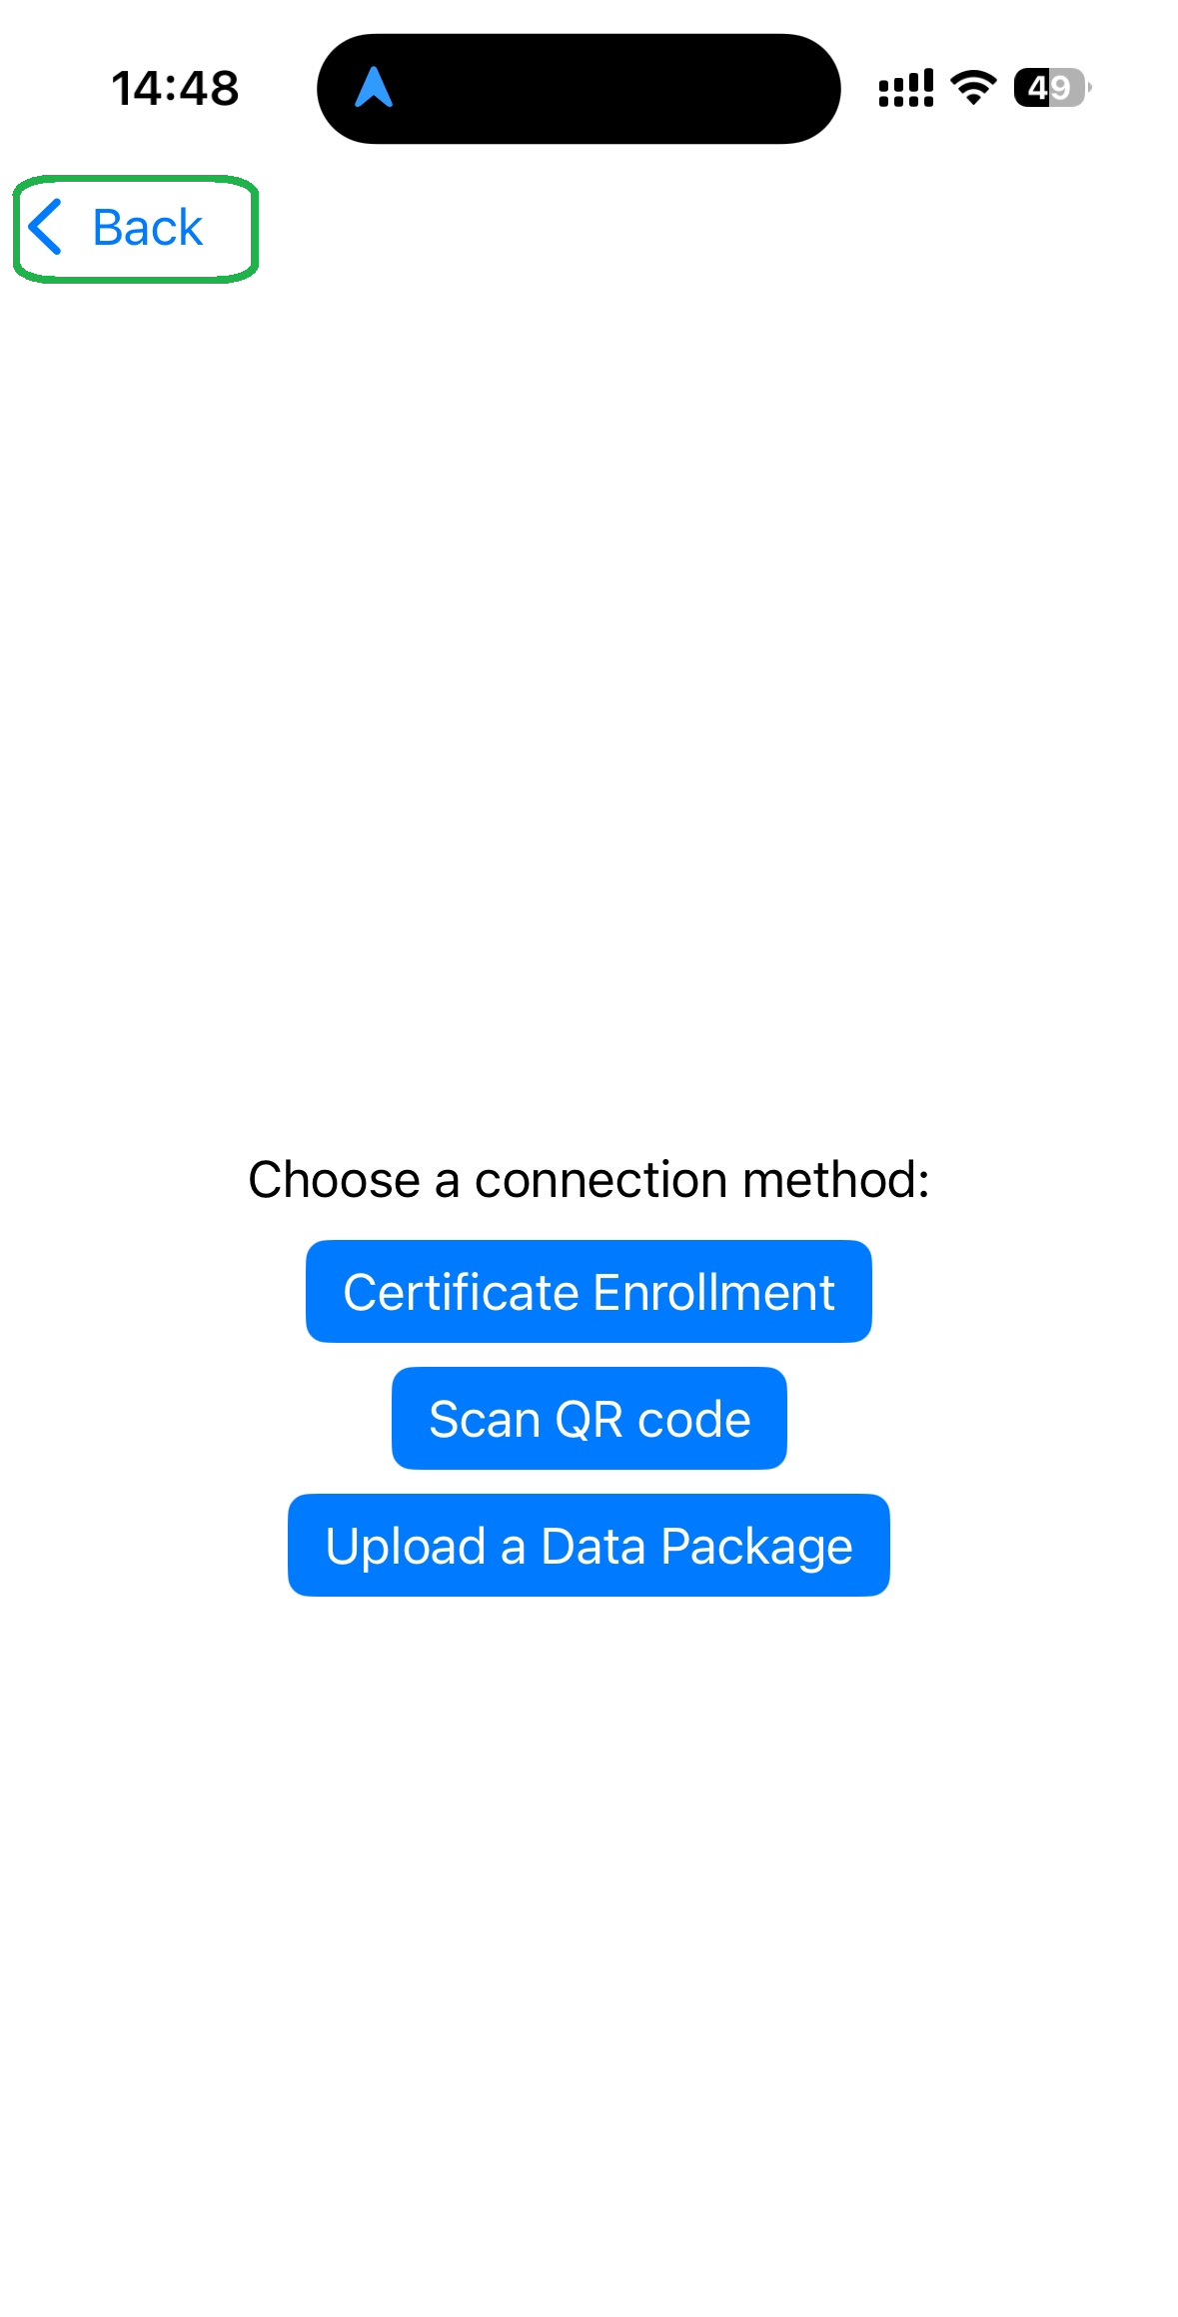Screen dimensions: 1178x2317
Task: Open the Upload a Data Package option
Action: tap(589, 1545)
